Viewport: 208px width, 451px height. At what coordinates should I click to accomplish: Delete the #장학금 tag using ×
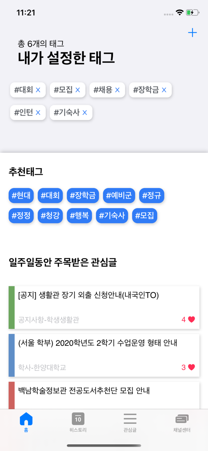pyautogui.click(x=164, y=90)
